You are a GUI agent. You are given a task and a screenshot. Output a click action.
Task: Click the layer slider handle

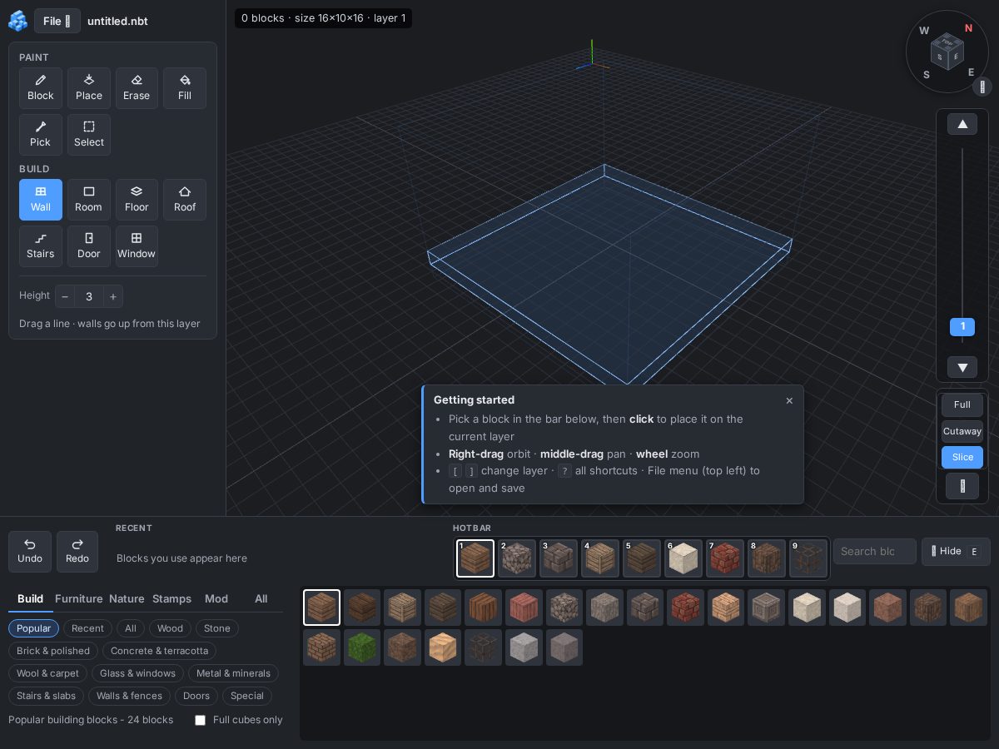(962, 327)
